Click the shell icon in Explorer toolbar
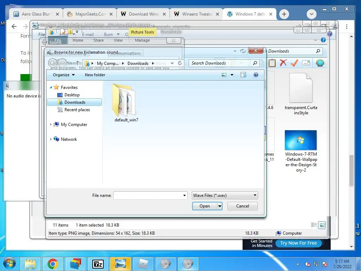This screenshot has height=271, width=361. (x=320, y=63)
